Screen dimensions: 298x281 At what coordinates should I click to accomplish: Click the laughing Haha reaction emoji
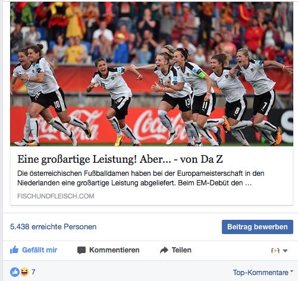click(x=24, y=272)
